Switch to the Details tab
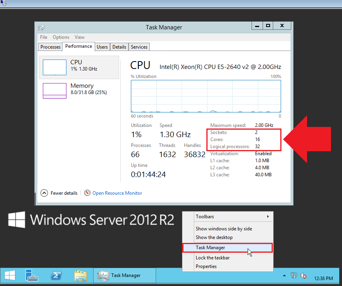This screenshot has width=342, height=286. tap(120, 47)
